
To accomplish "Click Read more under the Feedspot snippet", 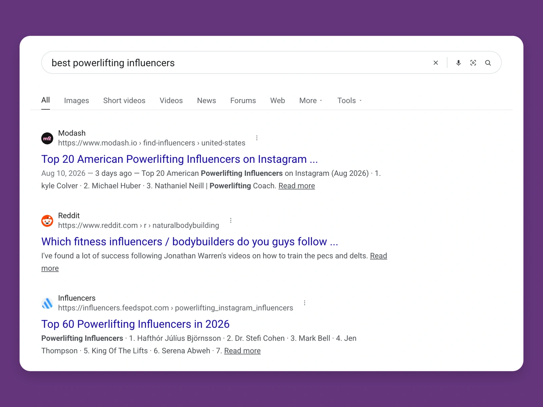I will 242,351.
